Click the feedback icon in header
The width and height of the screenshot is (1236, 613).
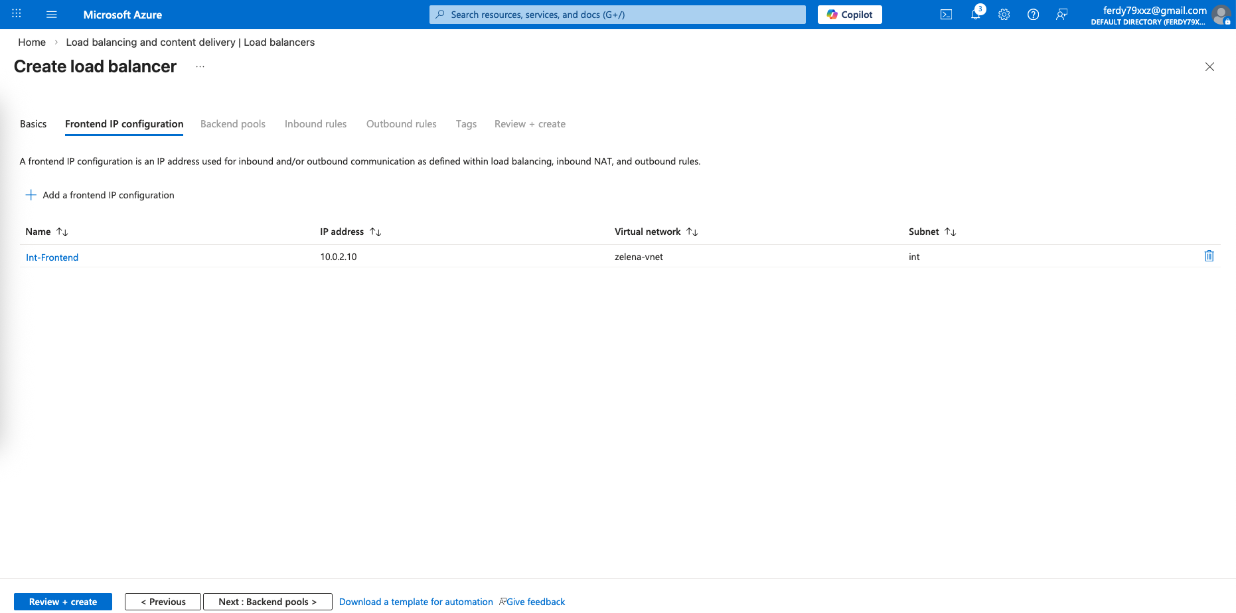[1061, 15]
